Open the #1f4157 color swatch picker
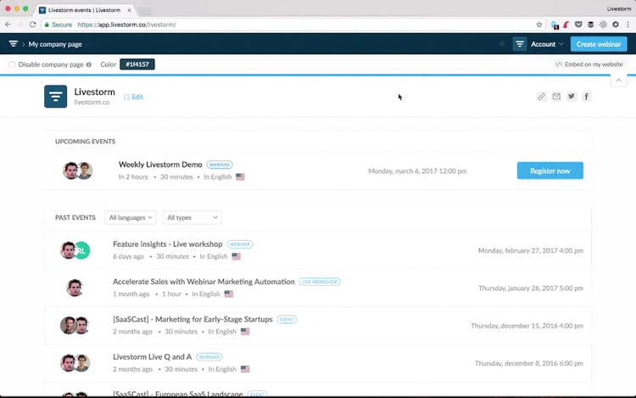This screenshot has width=636, height=398. pyautogui.click(x=137, y=64)
